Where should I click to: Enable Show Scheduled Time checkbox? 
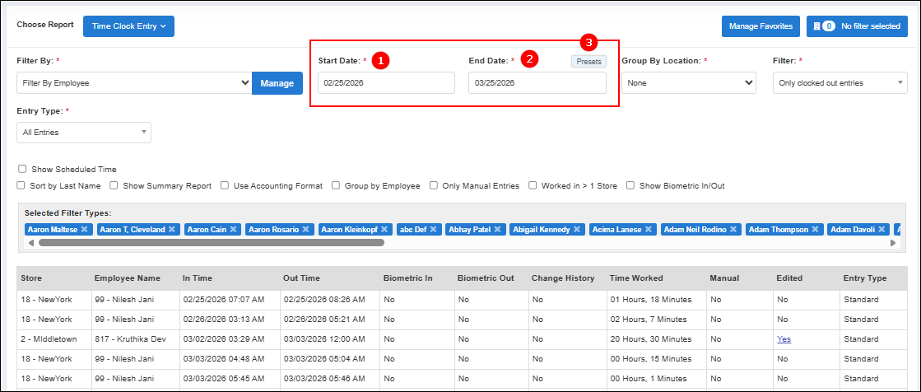tap(23, 169)
